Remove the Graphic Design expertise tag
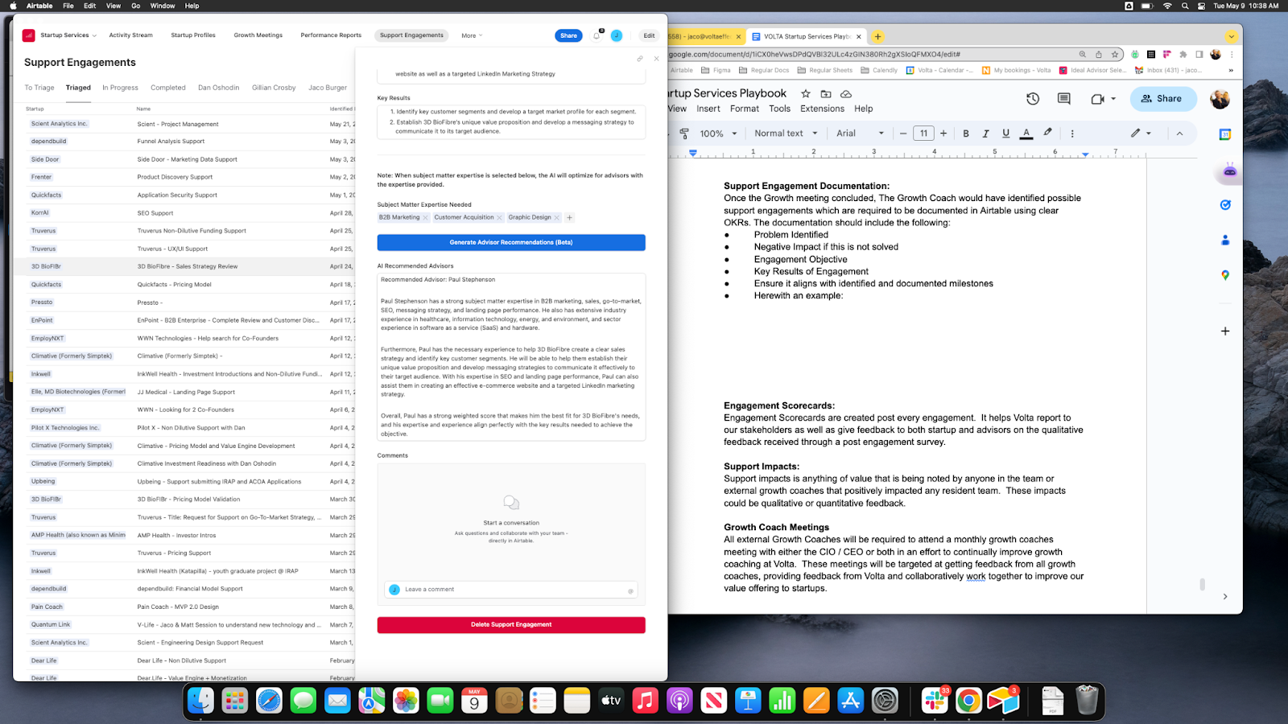1288x724 pixels. [556, 217]
